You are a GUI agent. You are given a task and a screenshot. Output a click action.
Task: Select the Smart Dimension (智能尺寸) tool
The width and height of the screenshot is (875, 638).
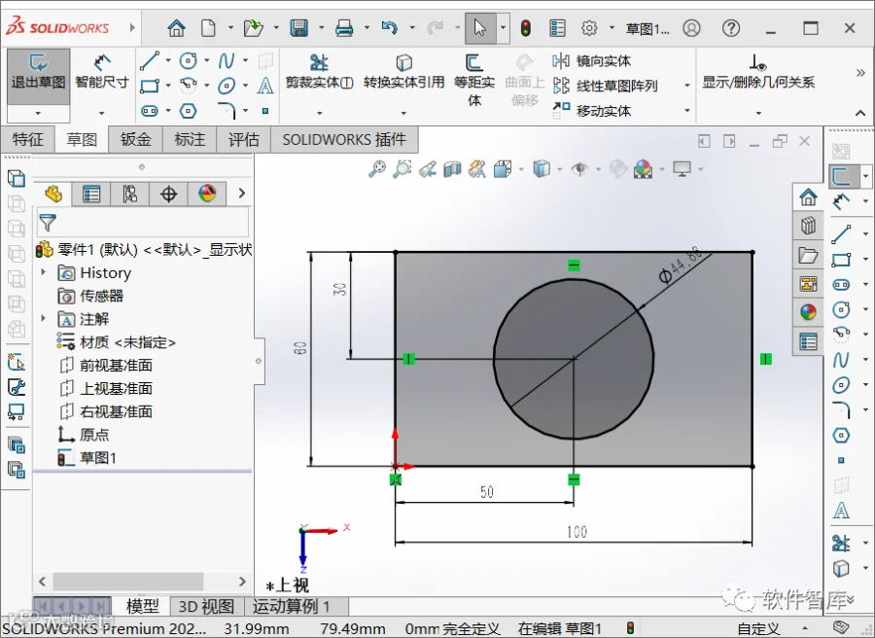click(x=101, y=73)
